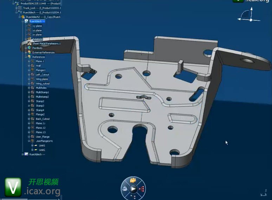Viewport: 272px width, 200px height.
Task: Collapse the References node
Action: [26, 57]
